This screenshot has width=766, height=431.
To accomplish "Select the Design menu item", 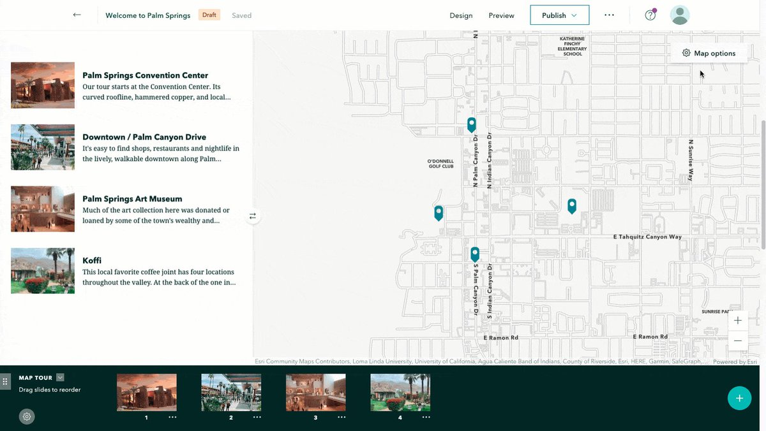I will (461, 15).
